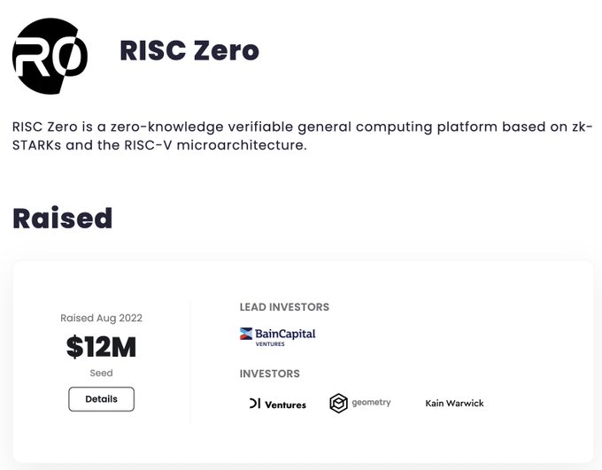Click the Raised Aug 2022 date text

tap(101, 318)
